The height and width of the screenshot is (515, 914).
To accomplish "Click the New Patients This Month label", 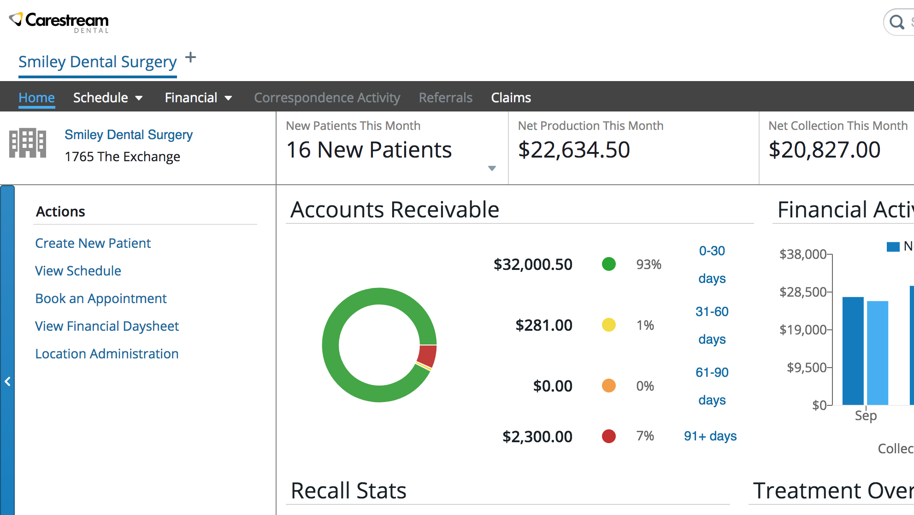I will pos(353,126).
